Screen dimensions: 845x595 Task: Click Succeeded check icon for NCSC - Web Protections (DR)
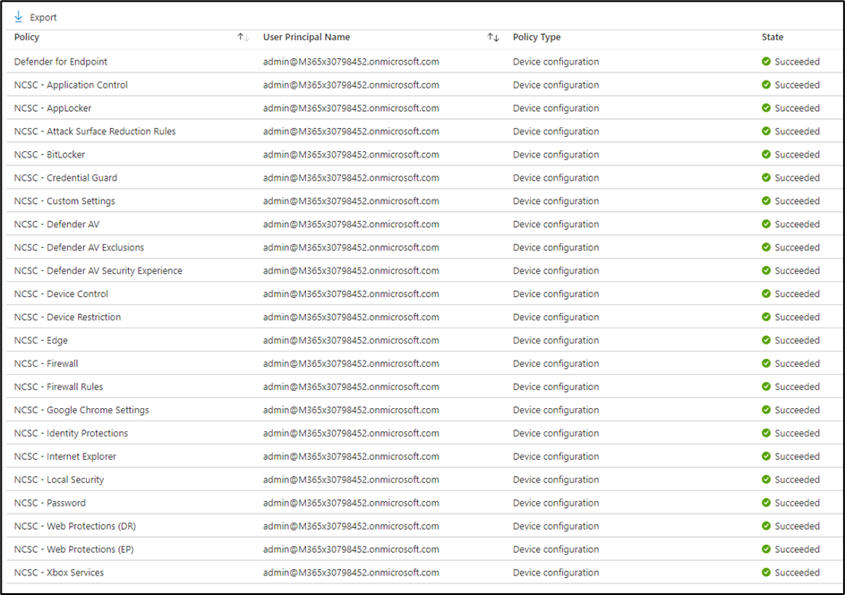coord(766,525)
